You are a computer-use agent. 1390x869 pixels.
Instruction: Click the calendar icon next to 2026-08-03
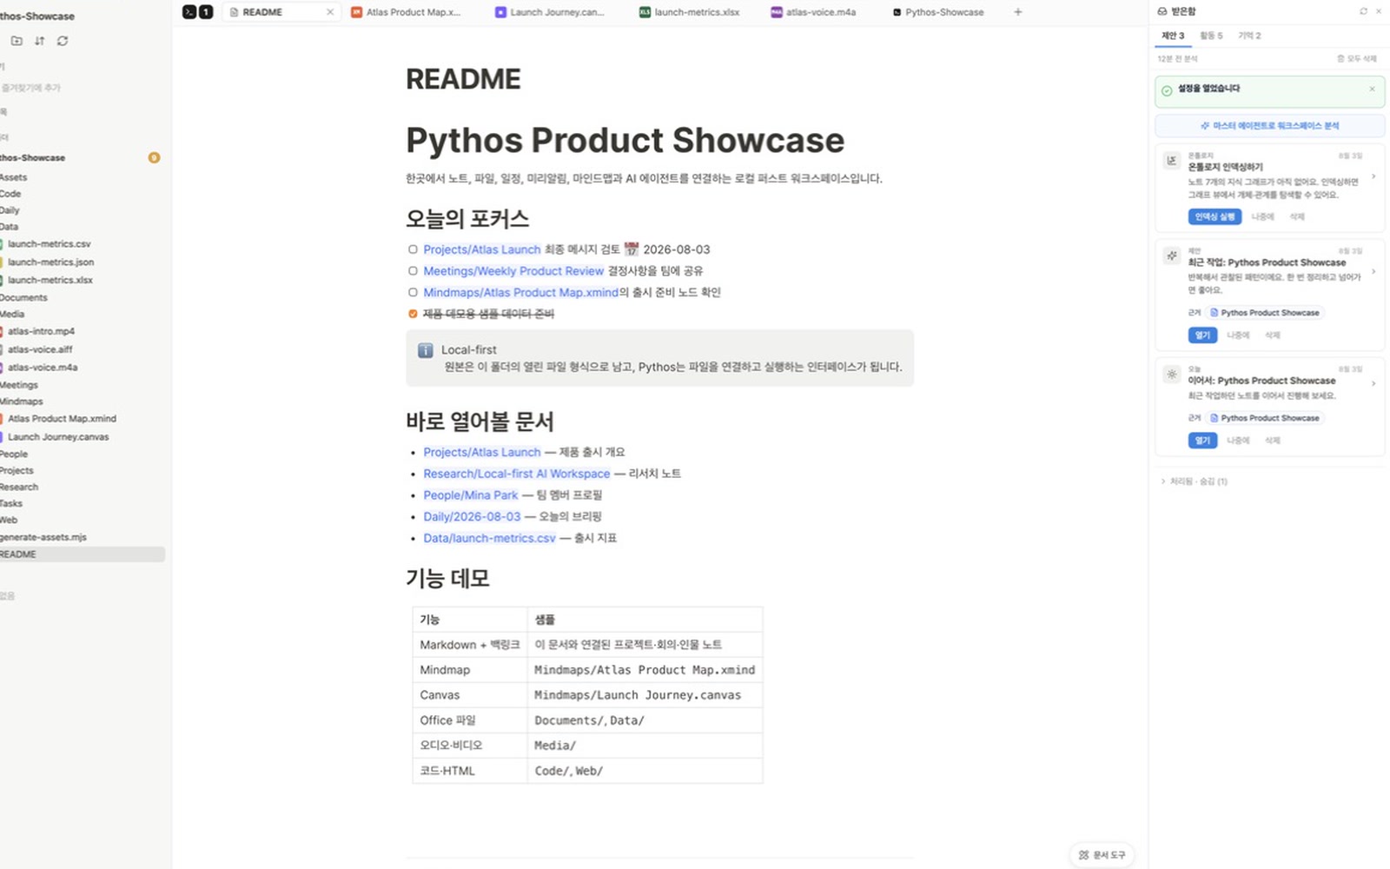(x=632, y=249)
